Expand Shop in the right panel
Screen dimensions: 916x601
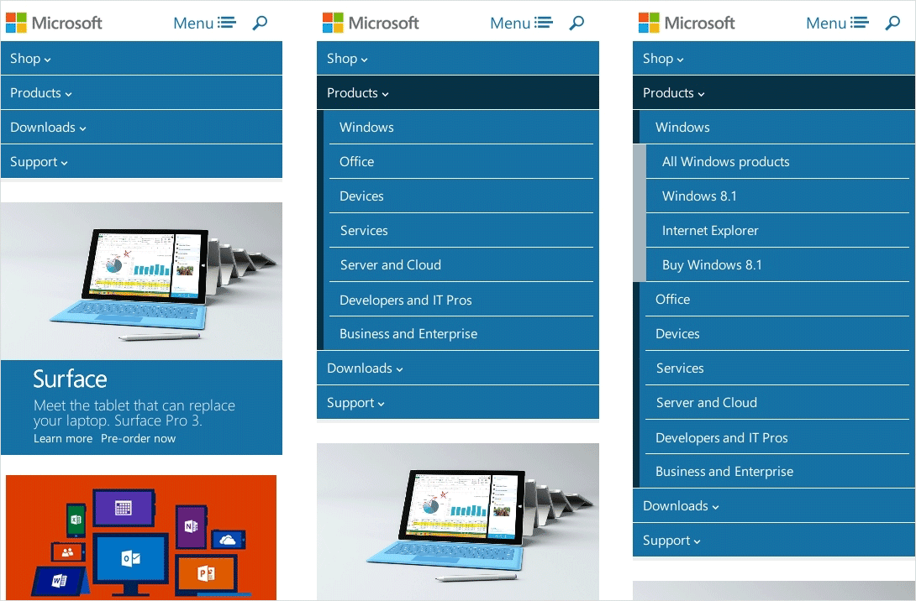pyautogui.click(x=774, y=59)
